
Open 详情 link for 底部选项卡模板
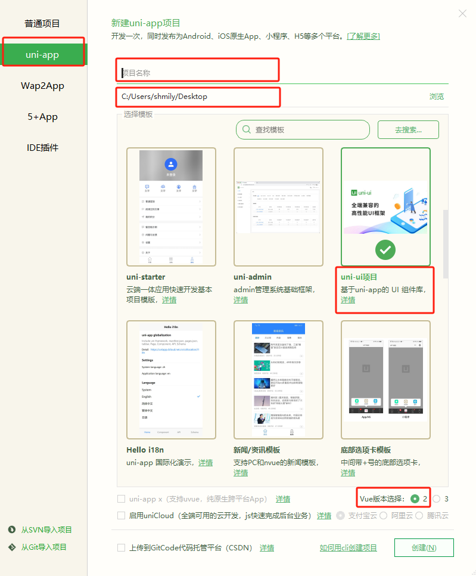(348, 473)
